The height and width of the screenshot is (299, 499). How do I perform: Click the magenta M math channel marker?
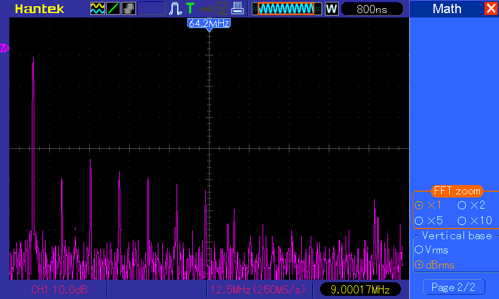[4, 48]
